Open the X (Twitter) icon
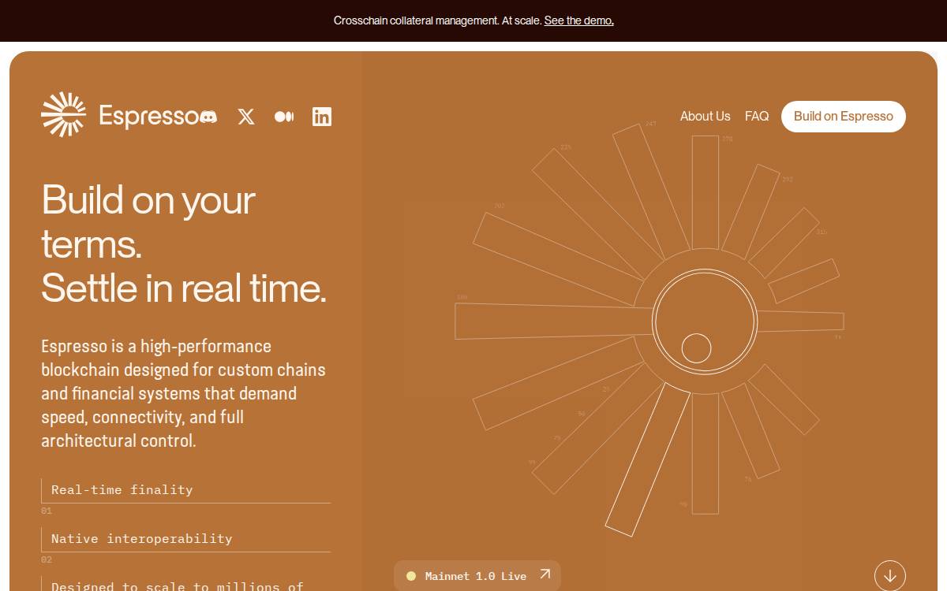This screenshot has width=947, height=591. 246,117
